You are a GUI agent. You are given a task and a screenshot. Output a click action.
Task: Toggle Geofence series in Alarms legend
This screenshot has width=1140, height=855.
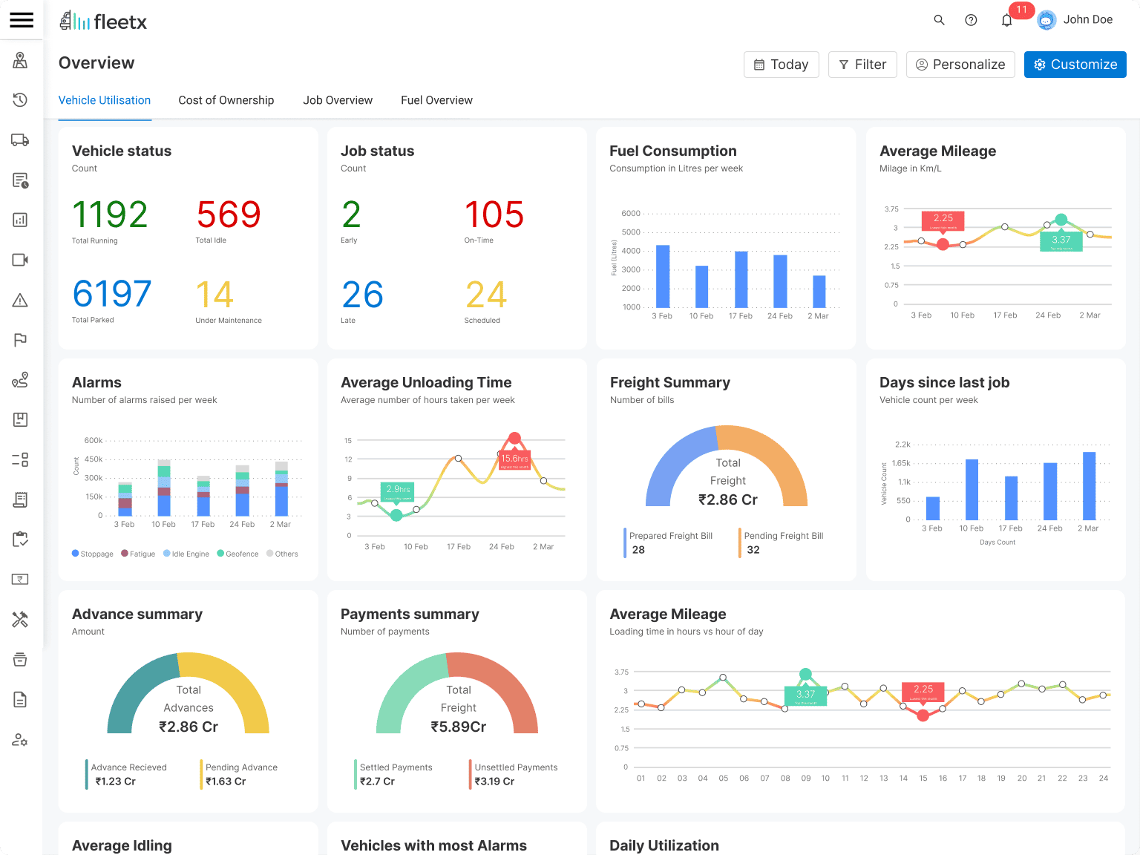pyautogui.click(x=237, y=554)
